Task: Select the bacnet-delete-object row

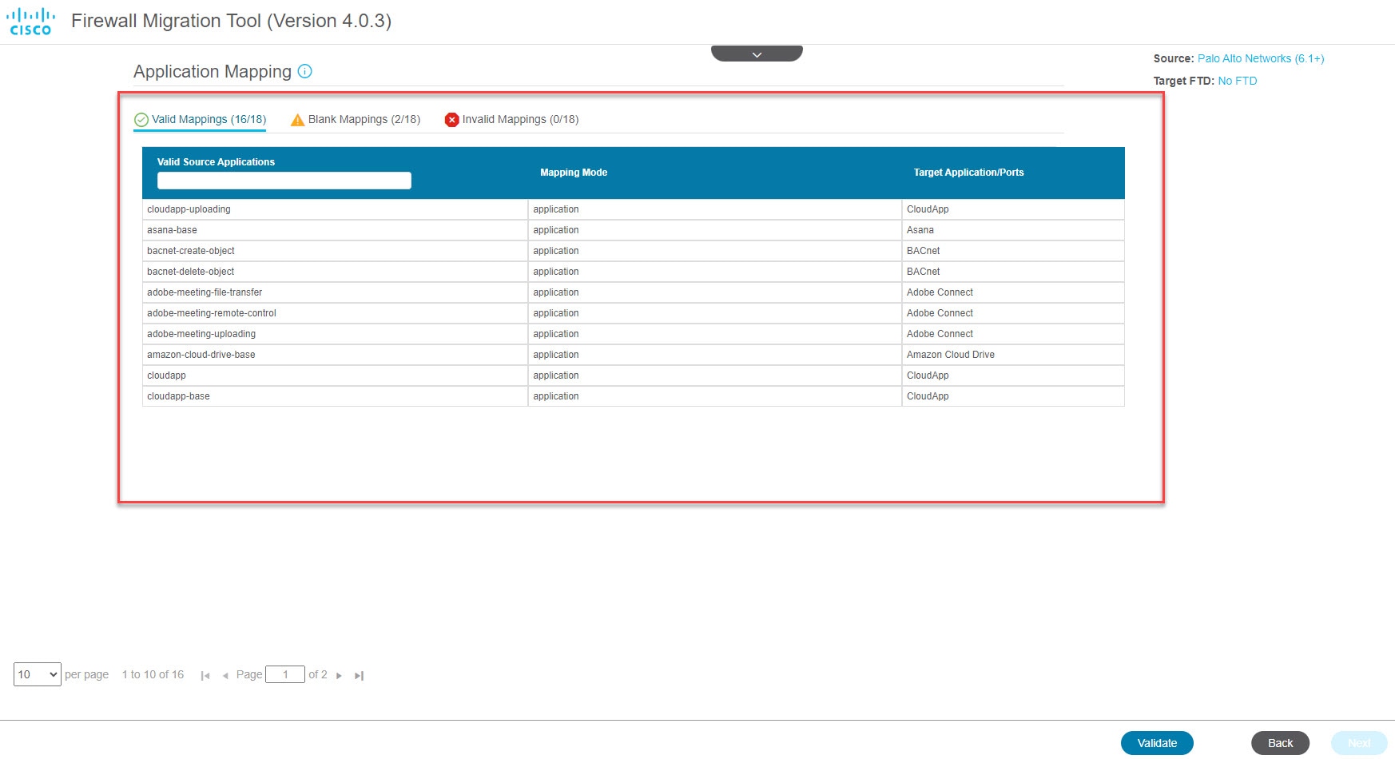Action: point(633,272)
